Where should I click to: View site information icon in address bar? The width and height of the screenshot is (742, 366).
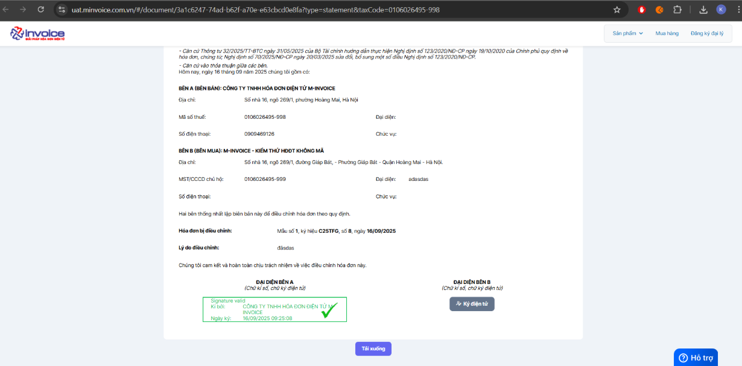pyautogui.click(x=62, y=10)
